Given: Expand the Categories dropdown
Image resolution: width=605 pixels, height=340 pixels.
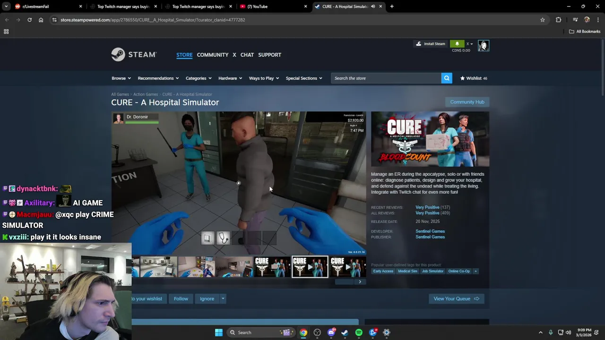Looking at the screenshot, I should pyautogui.click(x=199, y=78).
